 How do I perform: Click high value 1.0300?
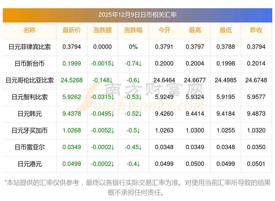pos(195,131)
